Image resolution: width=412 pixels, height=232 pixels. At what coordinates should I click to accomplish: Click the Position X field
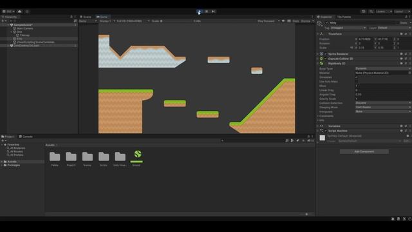pos(366,39)
